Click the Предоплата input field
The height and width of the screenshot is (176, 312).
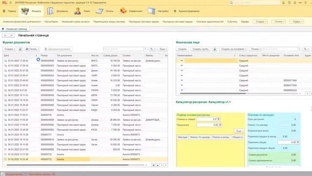coord(207,125)
